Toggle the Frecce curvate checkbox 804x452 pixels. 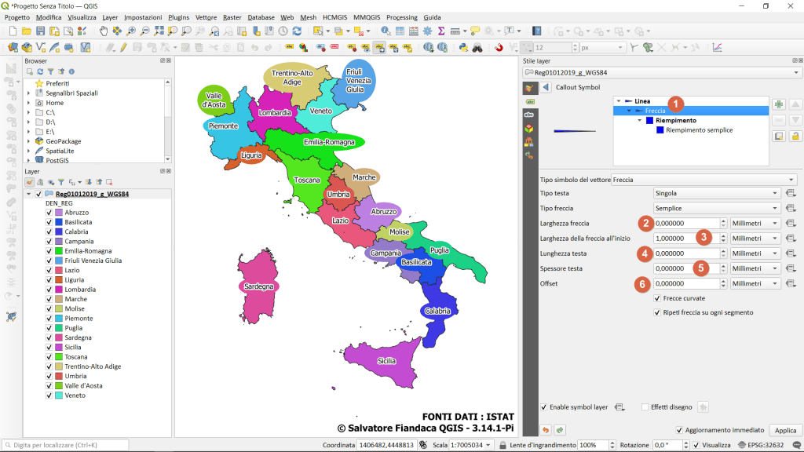point(657,298)
